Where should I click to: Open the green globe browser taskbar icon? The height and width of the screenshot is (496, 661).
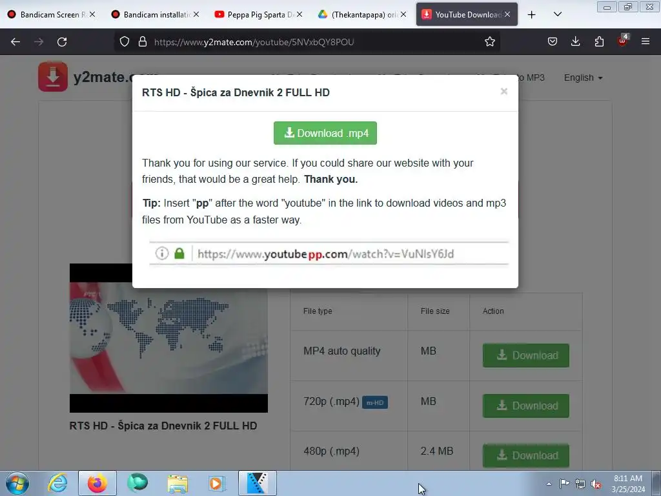pyautogui.click(x=137, y=483)
